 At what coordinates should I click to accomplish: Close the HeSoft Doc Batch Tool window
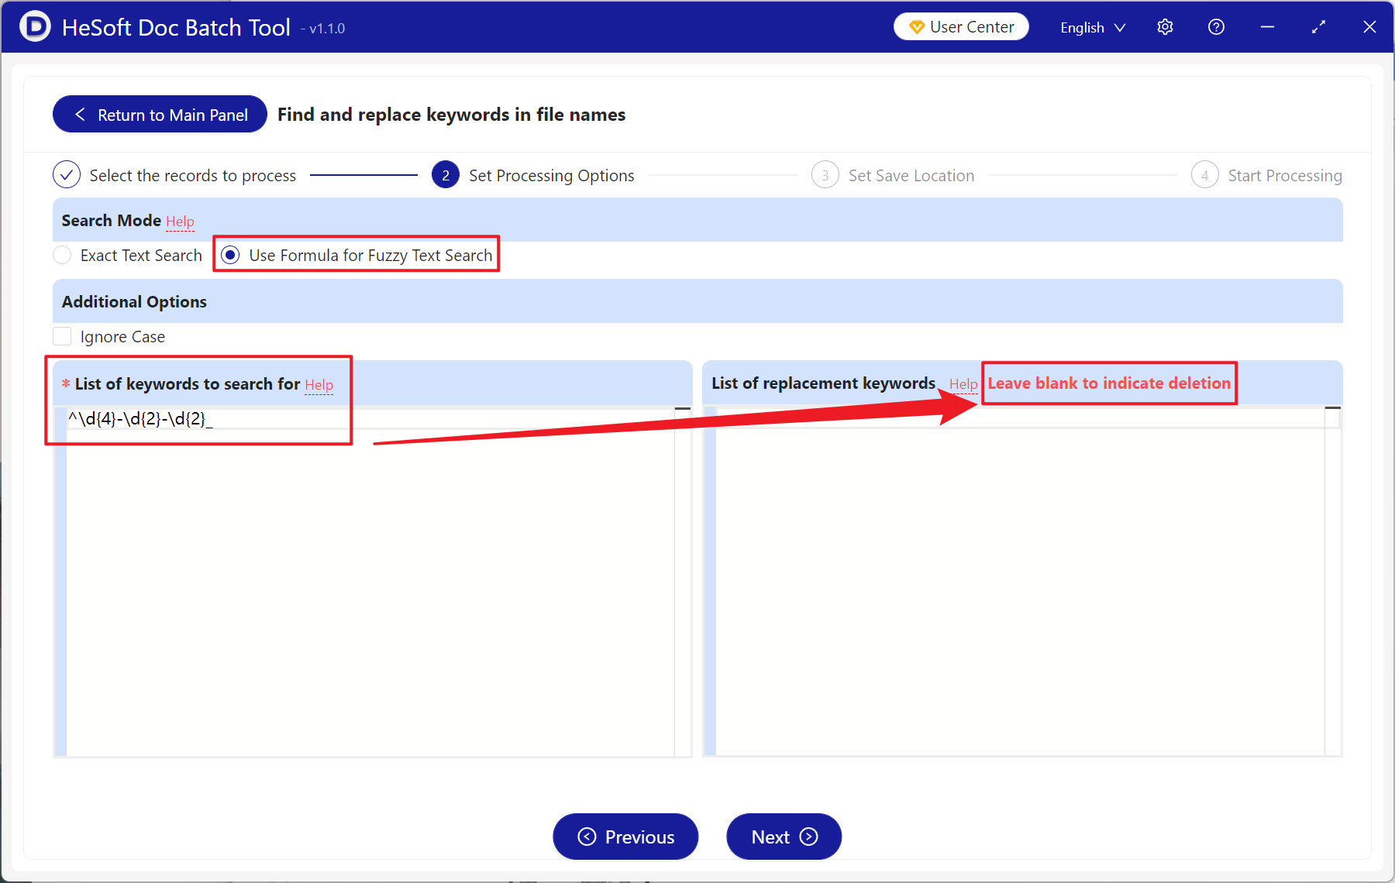point(1369,27)
